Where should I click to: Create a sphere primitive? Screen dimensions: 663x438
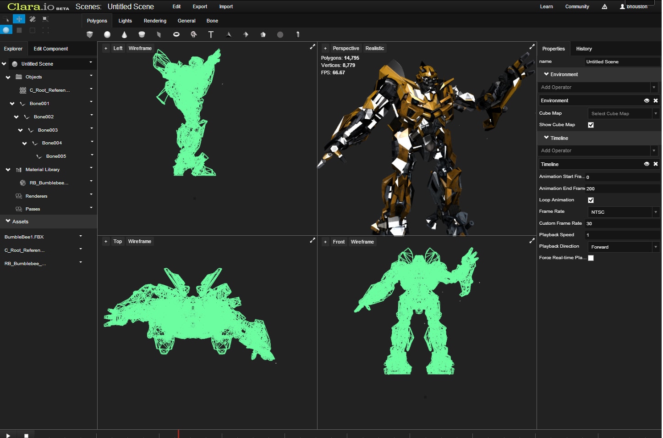(107, 34)
